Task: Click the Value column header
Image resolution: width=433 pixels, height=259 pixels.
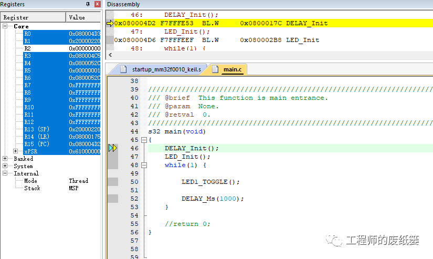Action: [x=83, y=17]
